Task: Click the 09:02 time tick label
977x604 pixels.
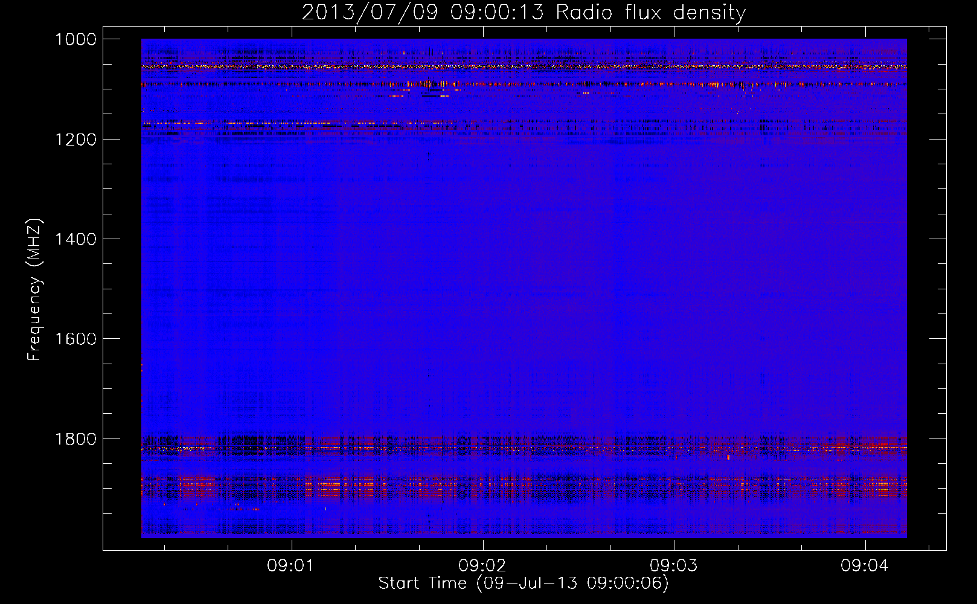Action: click(482, 566)
